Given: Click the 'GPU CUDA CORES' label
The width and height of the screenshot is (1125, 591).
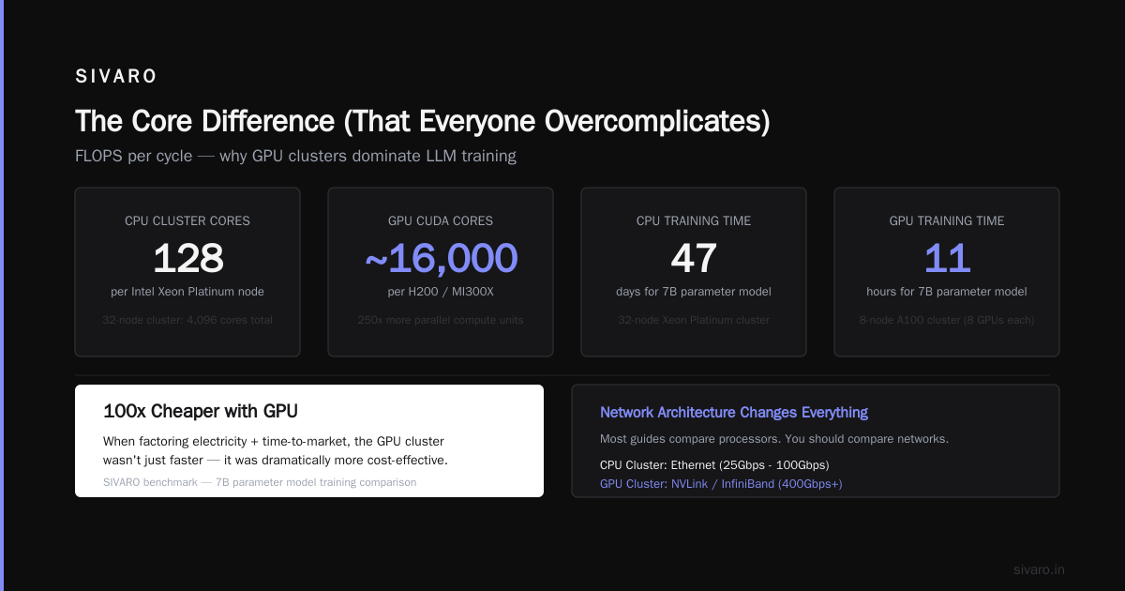Looking at the screenshot, I should tap(441, 221).
